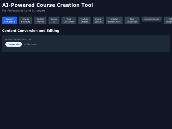Open the Digital Badges tab
Screen dimensions: 172x129
point(98,20)
